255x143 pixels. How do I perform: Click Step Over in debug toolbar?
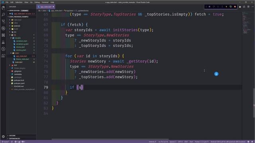tap(214, 7)
